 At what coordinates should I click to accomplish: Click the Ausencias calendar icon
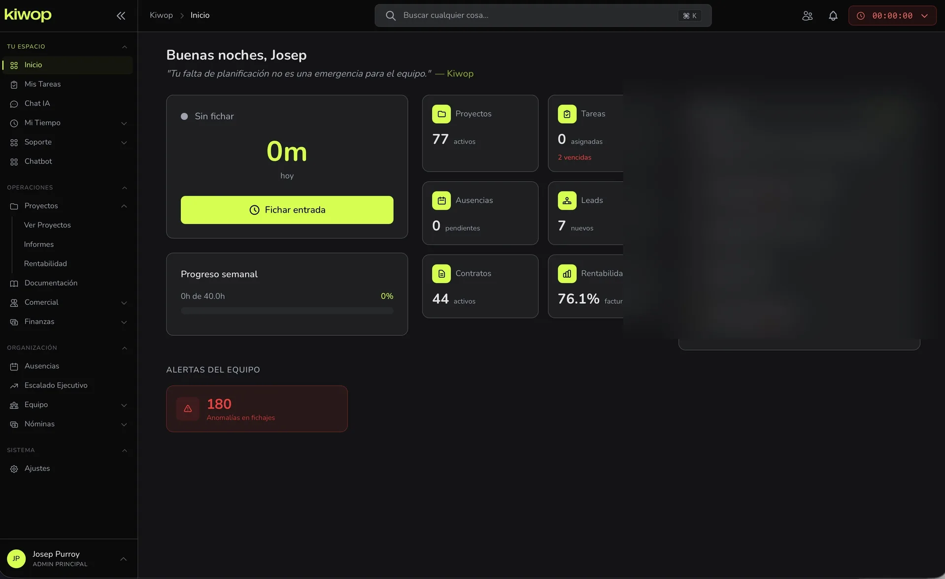(x=441, y=200)
